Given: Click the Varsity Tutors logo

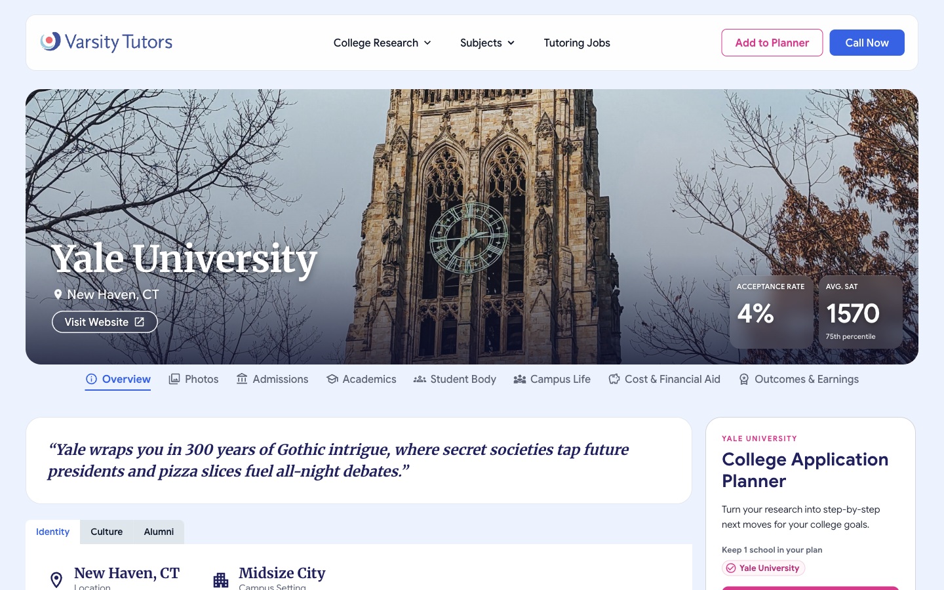Looking at the screenshot, I should click(106, 42).
